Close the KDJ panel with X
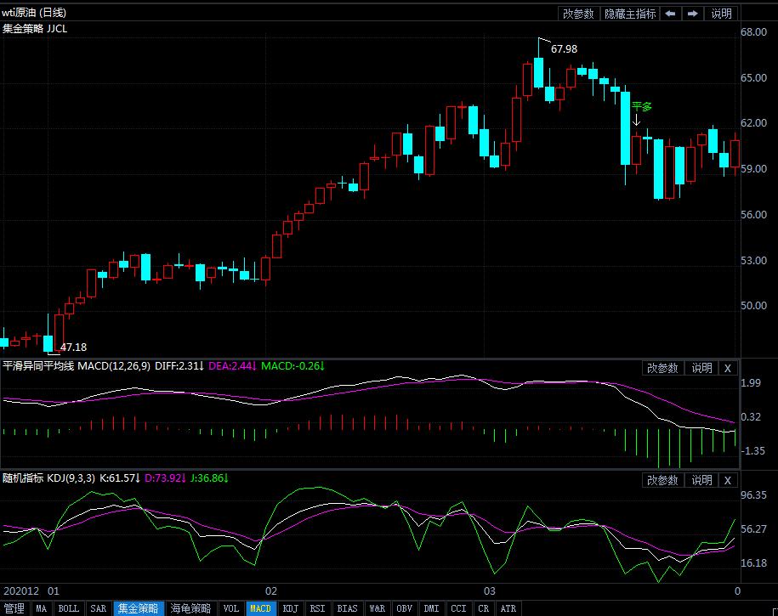This screenshot has width=778, height=616. pyautogui.click(x=727, y=480)
